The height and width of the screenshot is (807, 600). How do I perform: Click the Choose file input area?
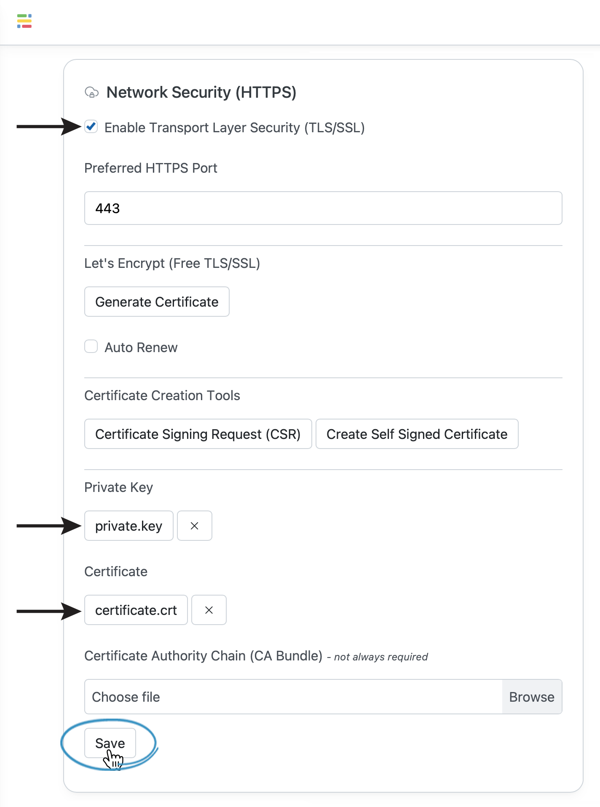[x=293, y=697]
